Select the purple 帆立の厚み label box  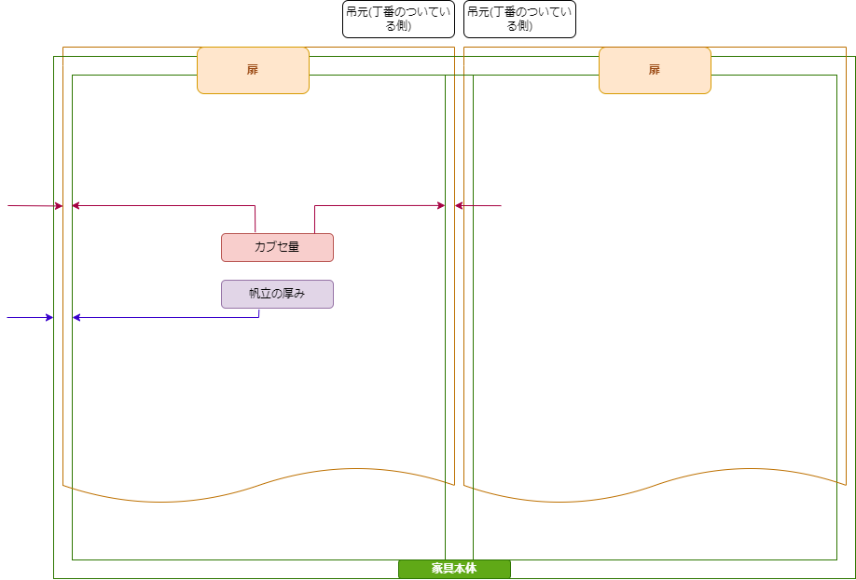tap(277, 294)
